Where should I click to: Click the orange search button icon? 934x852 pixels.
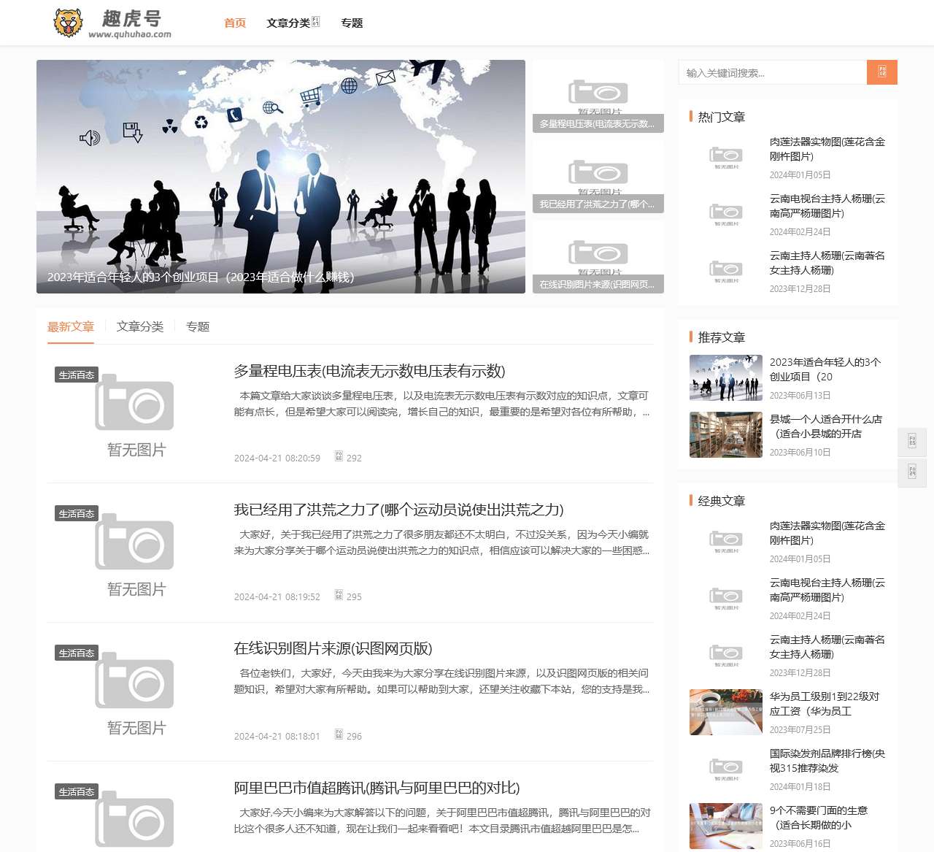point(882,72)
